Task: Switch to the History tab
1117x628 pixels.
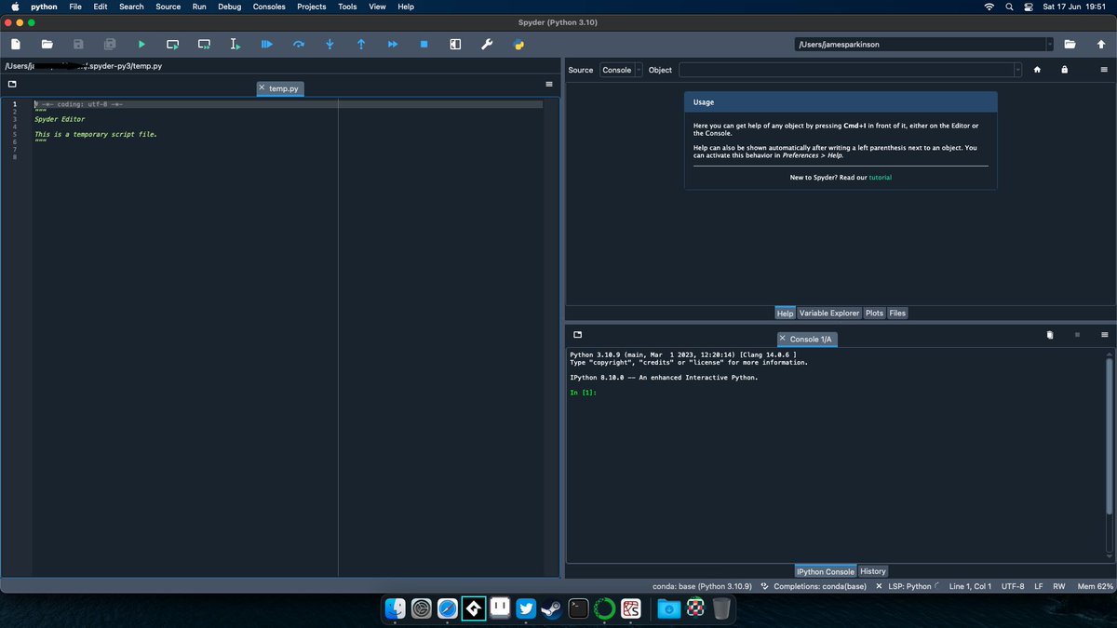Action: point(873,571)
